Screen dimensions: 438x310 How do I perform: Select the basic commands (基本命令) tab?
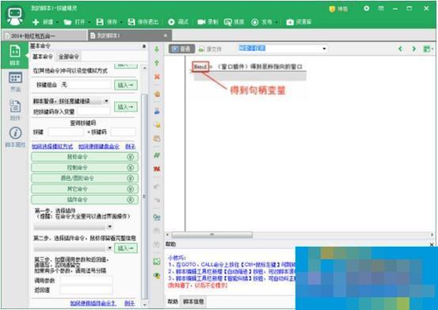coord(43,57)
